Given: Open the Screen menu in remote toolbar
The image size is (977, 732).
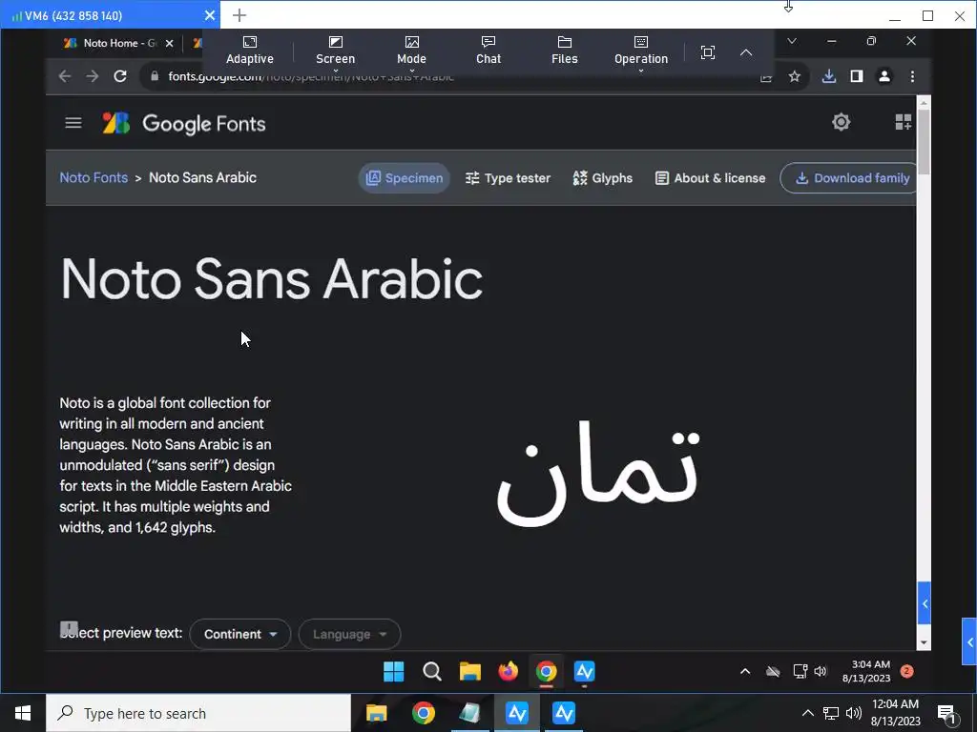Looking at the screenshot, I should (335, 53).
